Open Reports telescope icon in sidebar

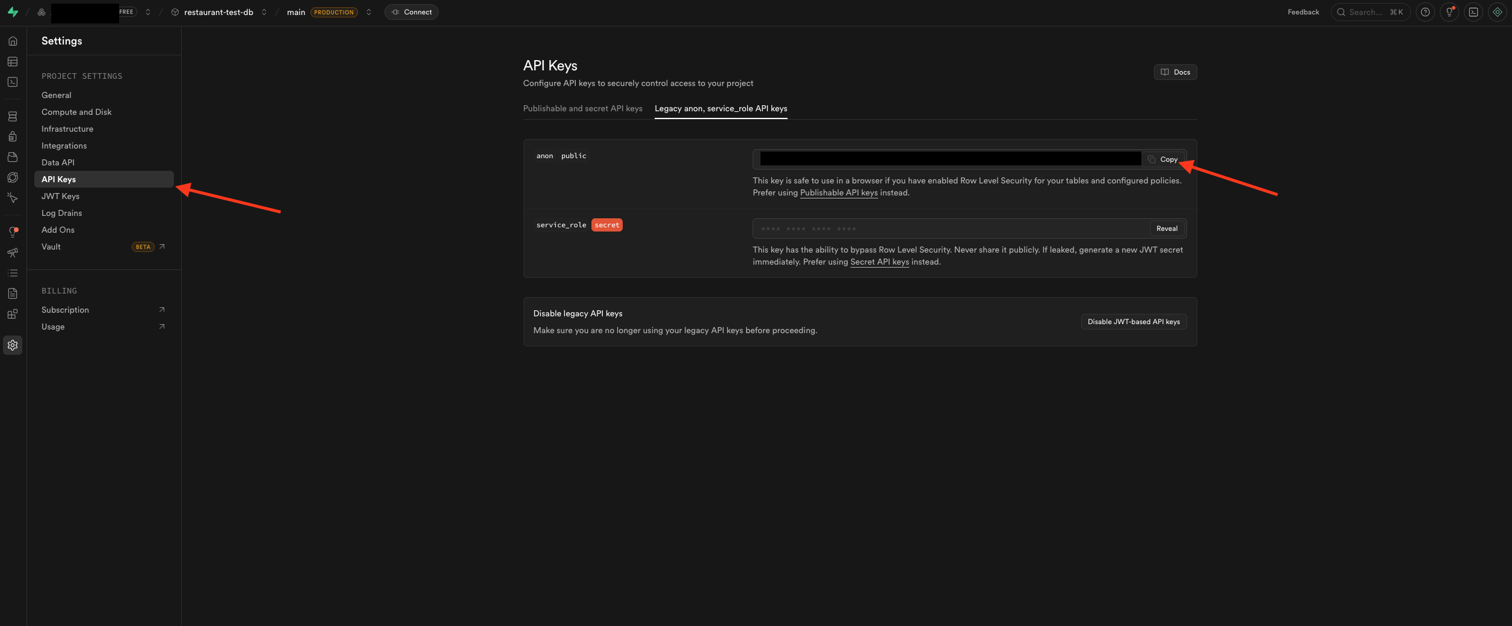(x=13, y=253)
